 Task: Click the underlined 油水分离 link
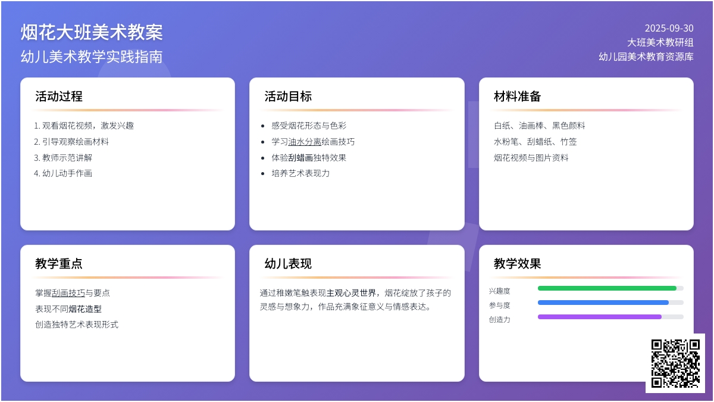coord(305,142)
